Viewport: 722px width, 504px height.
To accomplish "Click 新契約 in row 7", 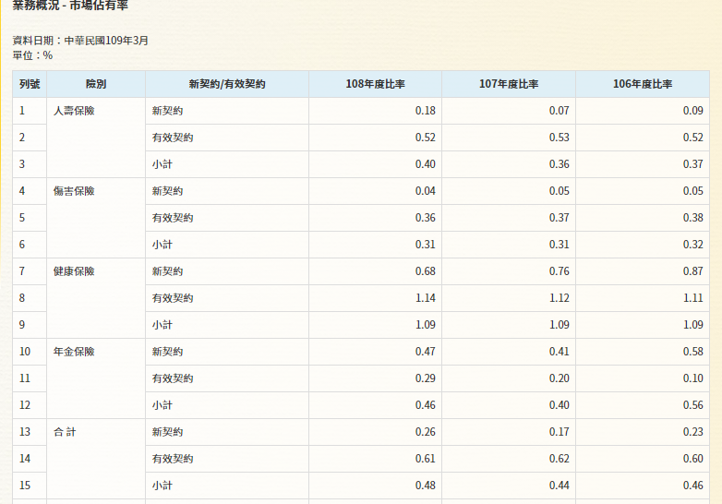I will (x=167, y=271).
